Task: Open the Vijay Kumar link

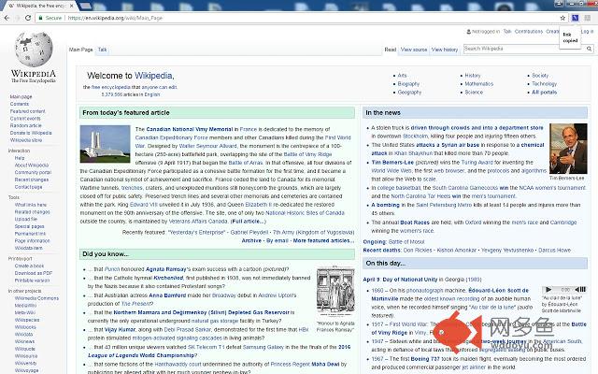Action: (x=120, y=330)
